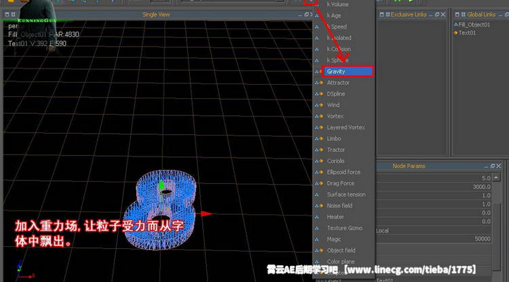The width and height of the screenshot is (509, 282).
Task: Minimize the Node Params panel
Action: [x=487, y=167]
